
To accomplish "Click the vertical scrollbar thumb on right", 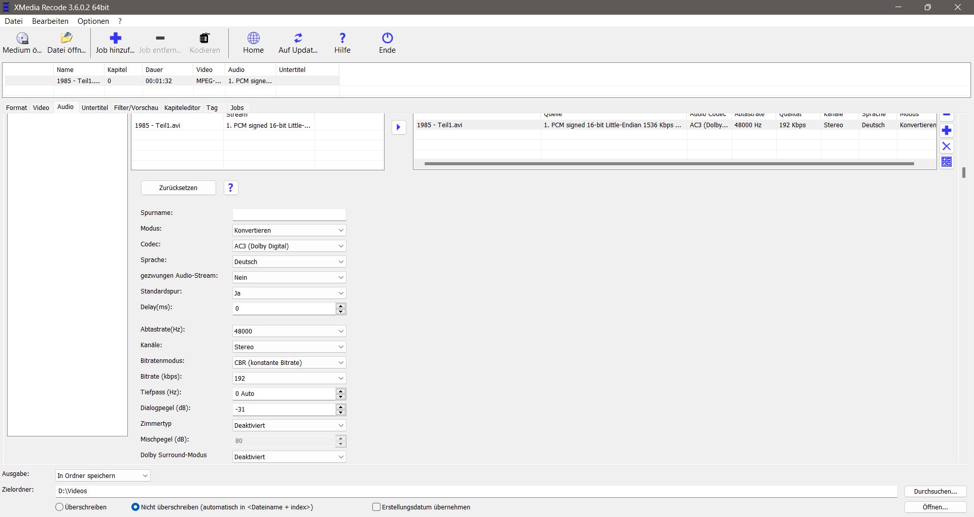I will (963, 173).
